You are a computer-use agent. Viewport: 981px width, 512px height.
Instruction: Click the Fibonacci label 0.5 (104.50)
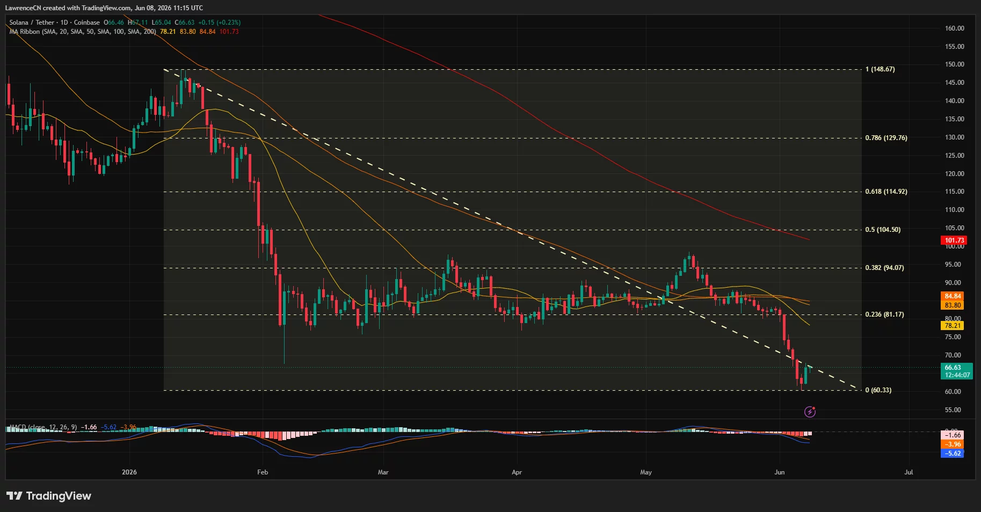pyautogui.click(x=883, y=230)
